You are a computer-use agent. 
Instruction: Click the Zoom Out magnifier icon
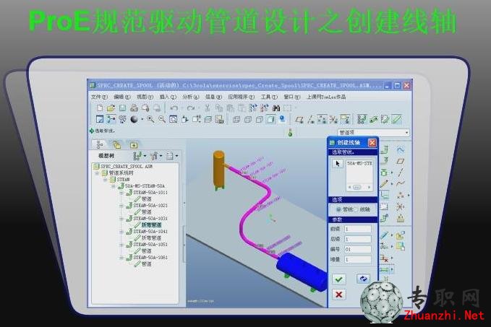click(162, 119)
